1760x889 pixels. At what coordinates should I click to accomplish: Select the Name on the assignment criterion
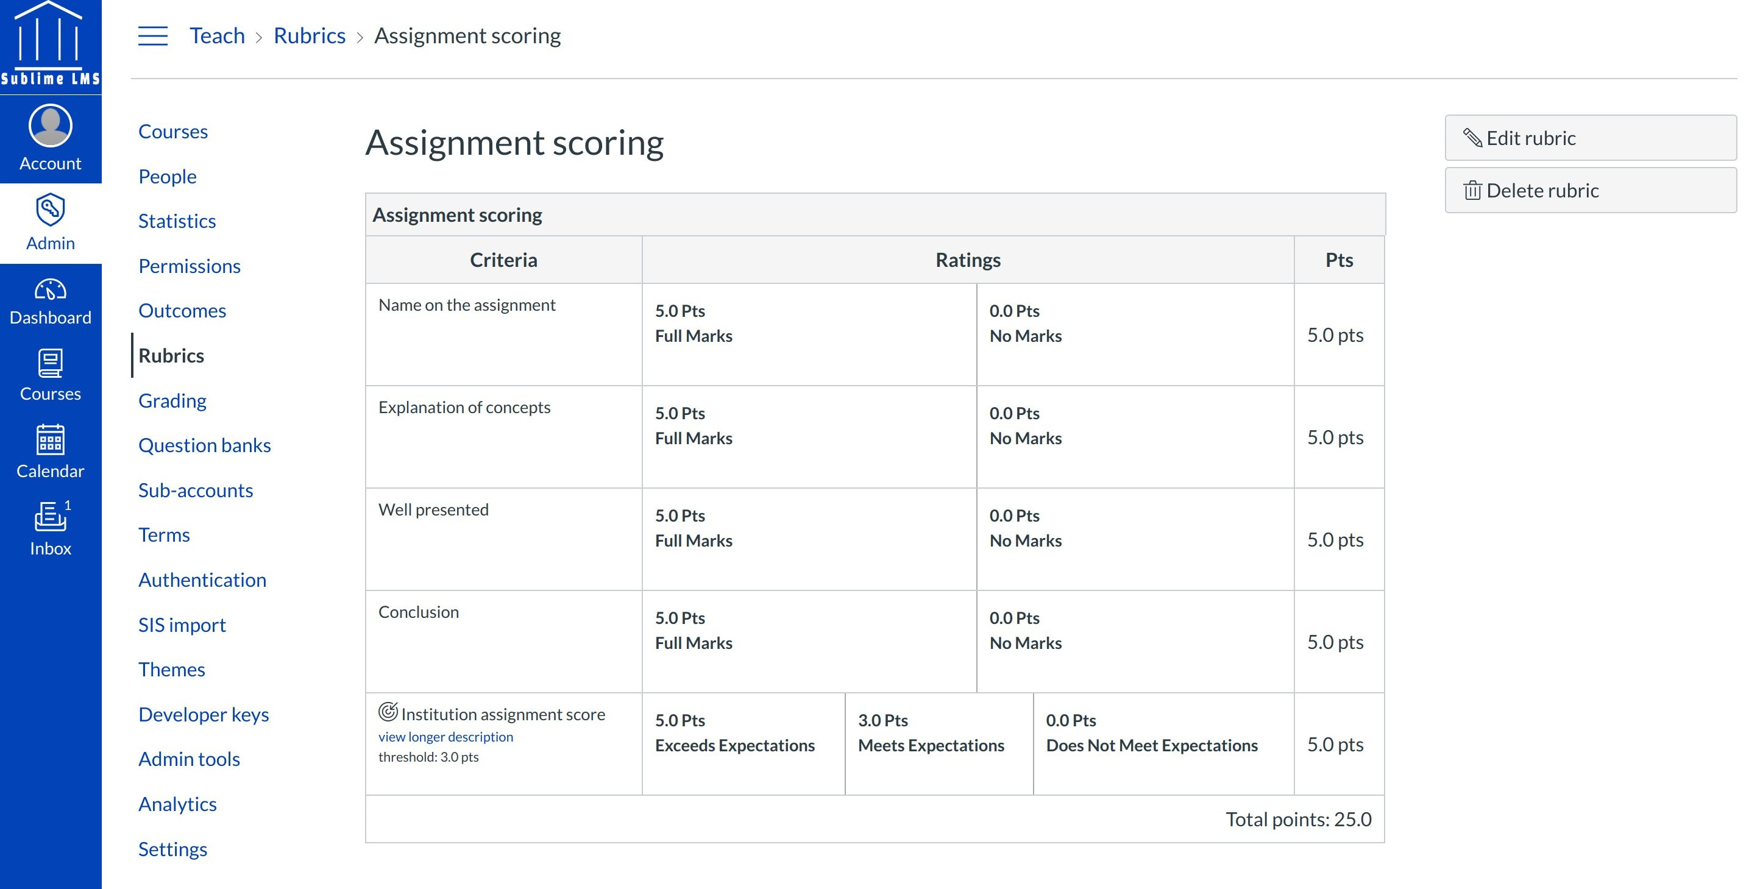point(467,305)
